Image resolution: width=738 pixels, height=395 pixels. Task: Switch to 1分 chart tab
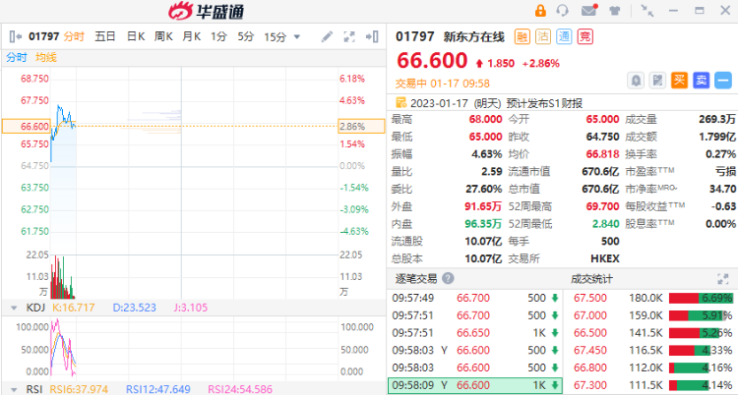point(218,36)
